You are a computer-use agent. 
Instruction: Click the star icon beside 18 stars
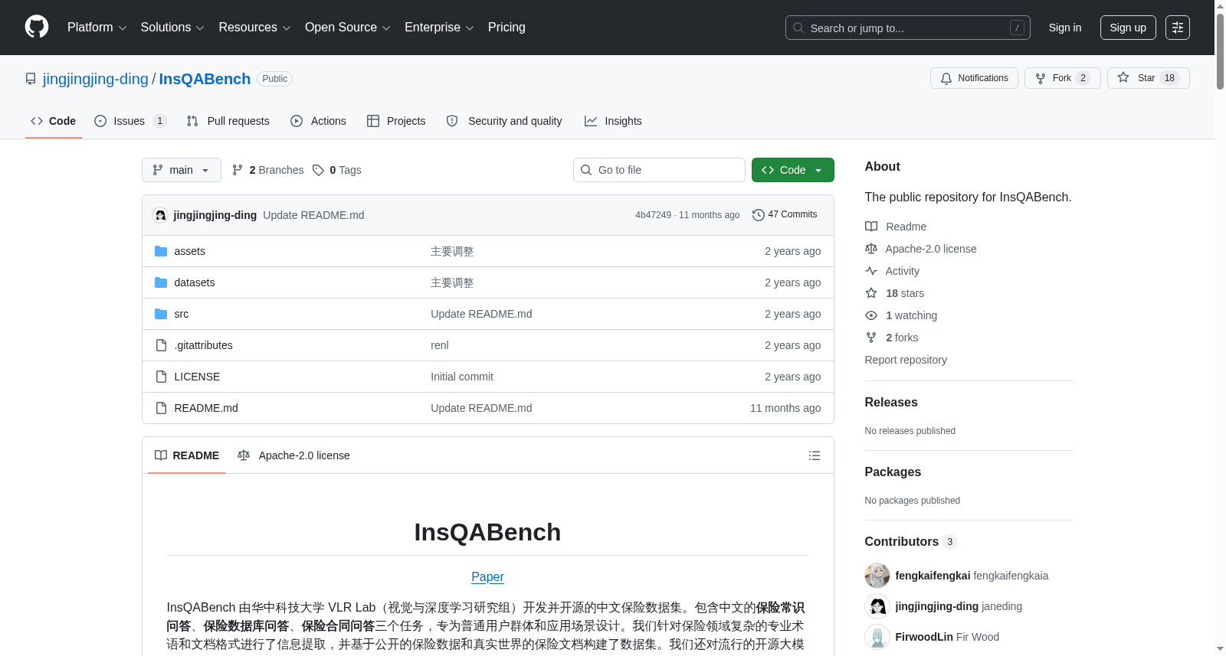point(871,293)
